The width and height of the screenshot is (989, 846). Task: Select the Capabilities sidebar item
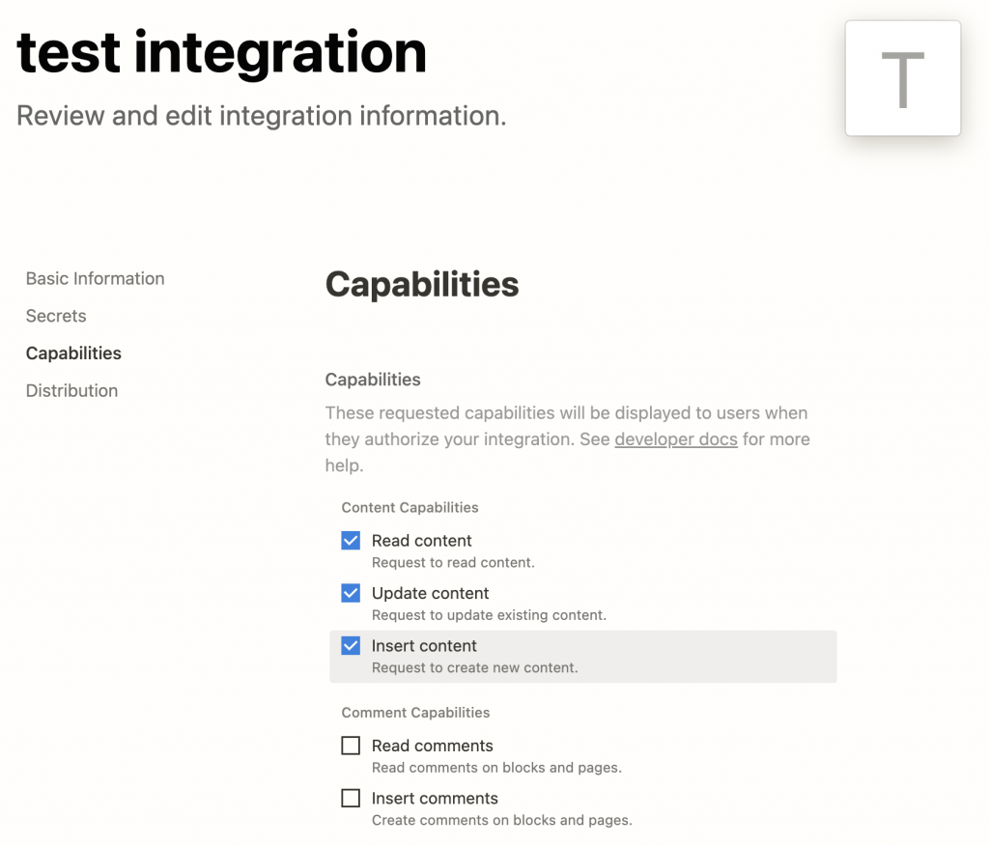[x=73, y=353]
